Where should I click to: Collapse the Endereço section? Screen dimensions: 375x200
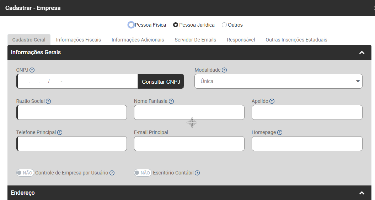(362, 193)
